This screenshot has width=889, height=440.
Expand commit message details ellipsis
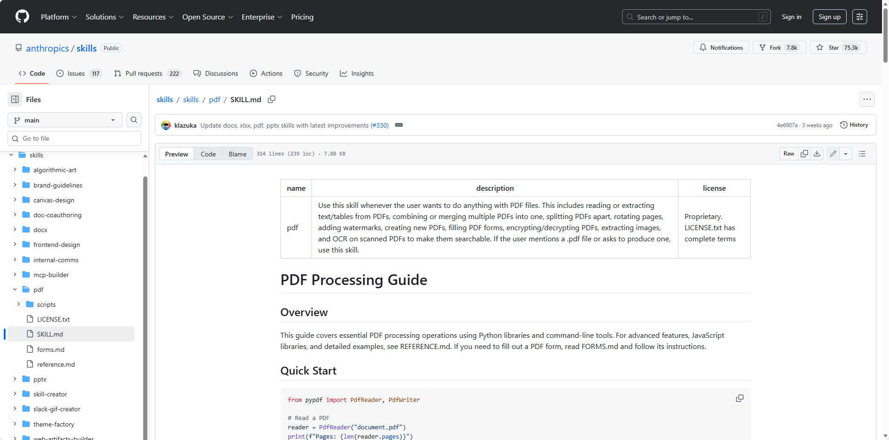click(x=399, y=125)
